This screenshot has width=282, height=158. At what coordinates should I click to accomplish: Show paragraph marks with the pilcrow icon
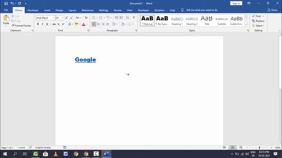pyautogui.click(x=134, y=18)
